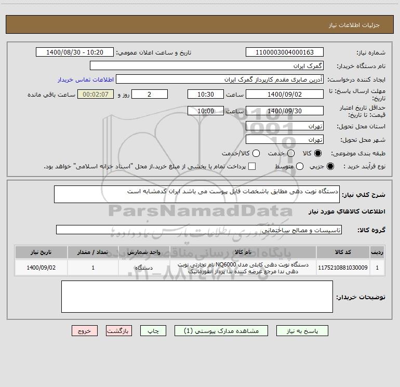
Task: Click the buyer name field گمرک ایران
Action: point(207,65)
